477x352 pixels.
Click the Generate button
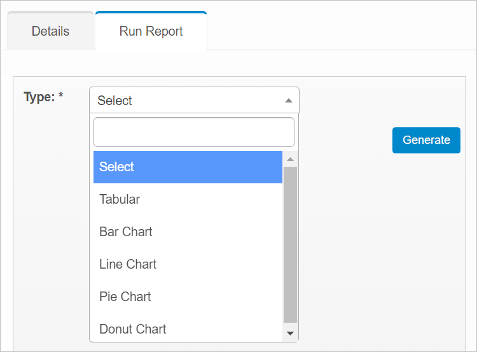coord(426,140)
